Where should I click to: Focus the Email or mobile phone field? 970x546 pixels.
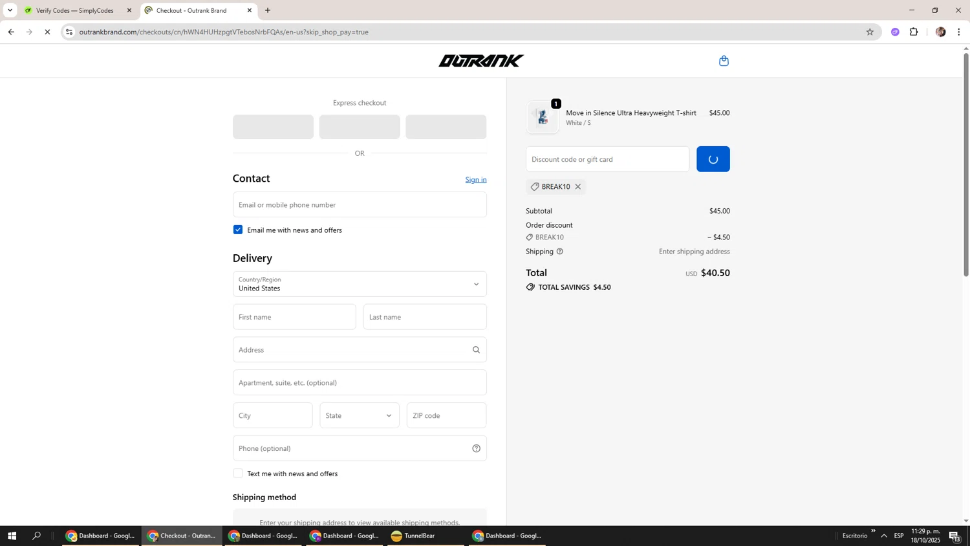click(x=360, y=204)
